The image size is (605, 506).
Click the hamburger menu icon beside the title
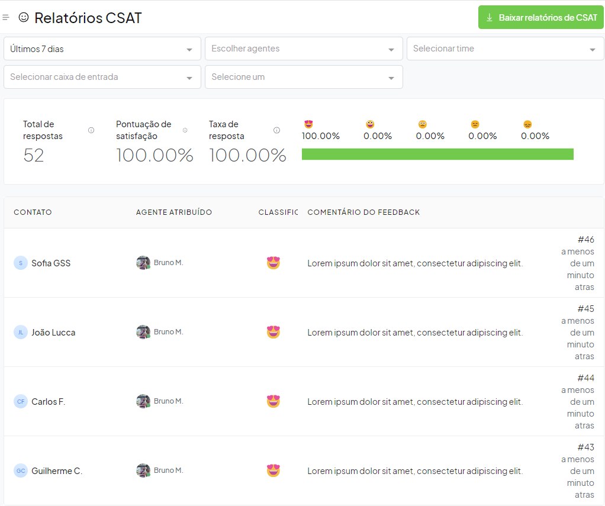[6, 18]
